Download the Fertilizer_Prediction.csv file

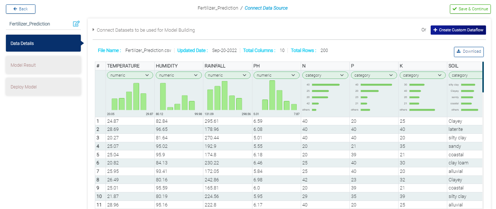469,52
